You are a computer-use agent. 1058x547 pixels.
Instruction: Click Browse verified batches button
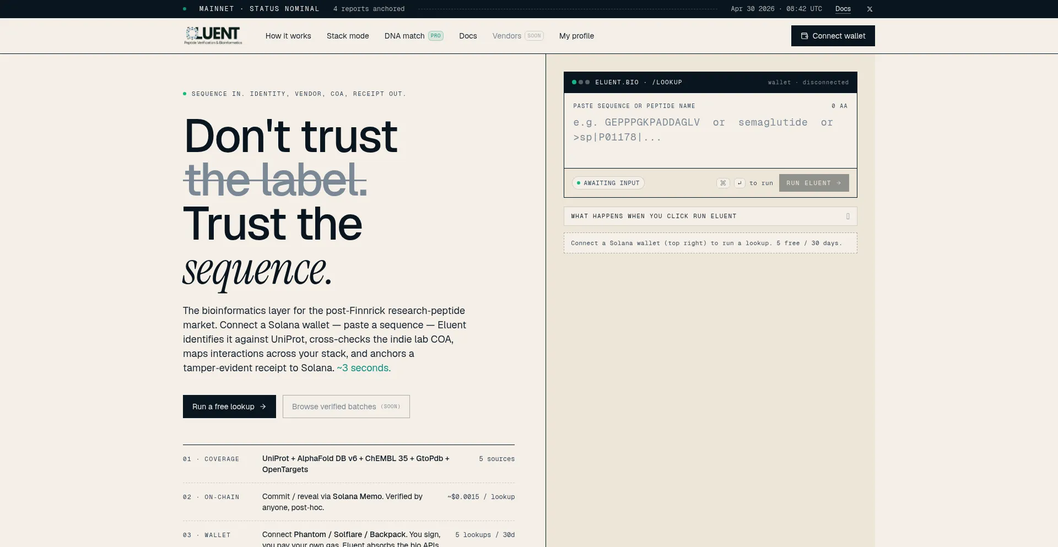[x=346, y=407]
